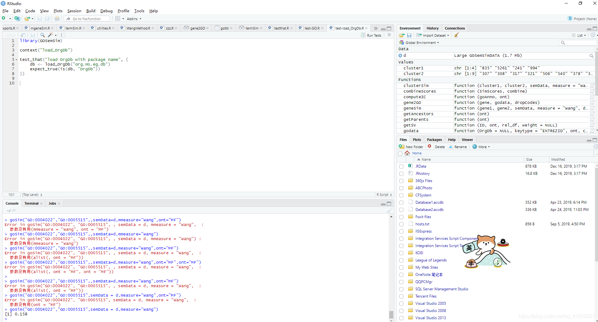Click the Load workspace icon in Environment
598x322 pixels.
pos(402,35)
